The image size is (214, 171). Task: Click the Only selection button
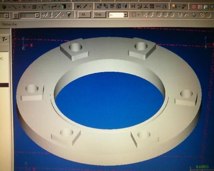100,15
